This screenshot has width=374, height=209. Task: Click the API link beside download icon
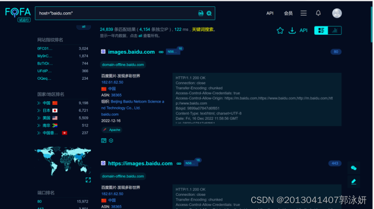[303, 30]
